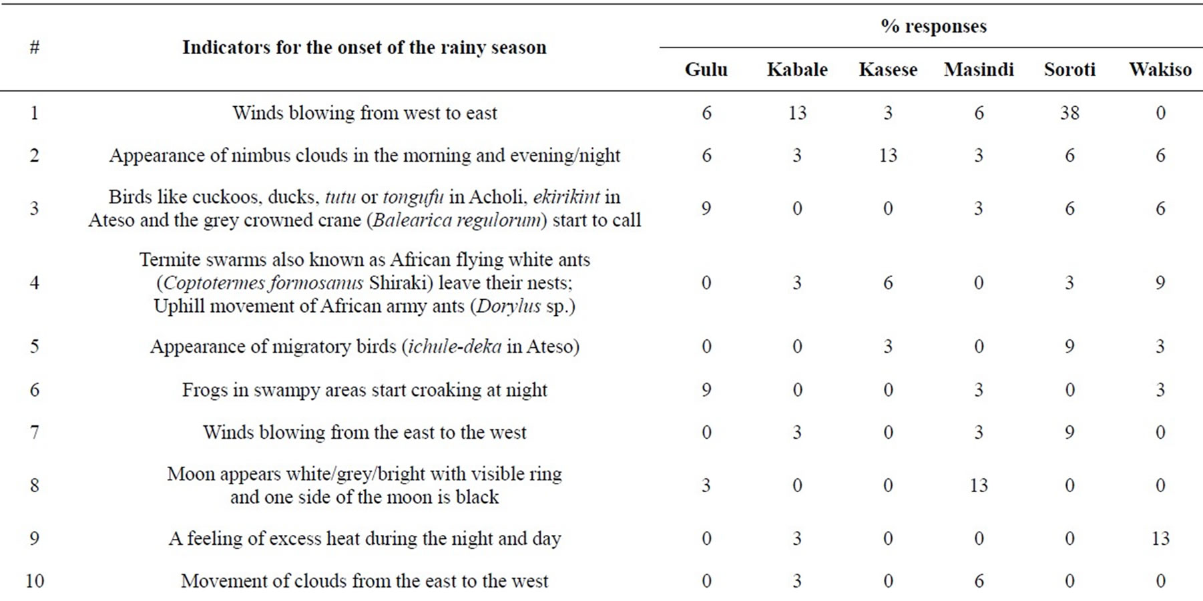
Task: Click the Kasese column header
Action: pyautogui.click(x=888, y=69)
